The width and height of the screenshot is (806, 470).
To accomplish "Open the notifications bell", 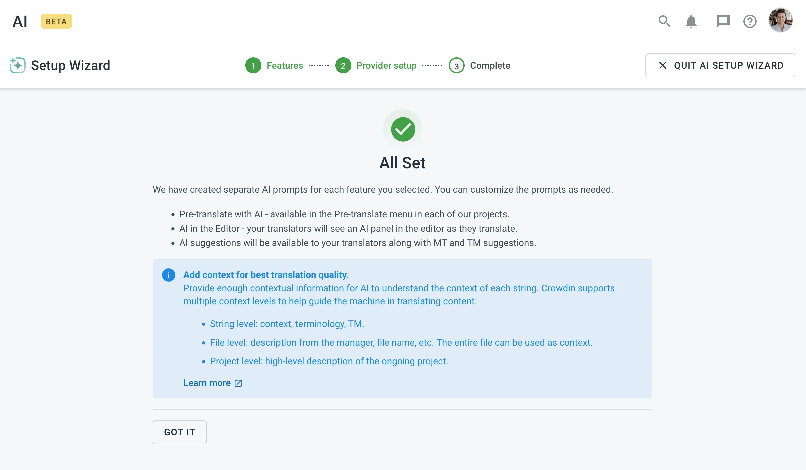I will coord(691,21).
